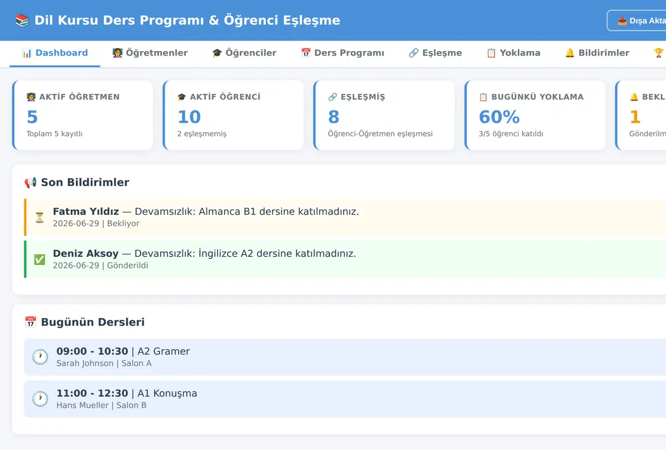
Task: Click the clock icon for A2 Gramer
Action: tap(40, 357)
